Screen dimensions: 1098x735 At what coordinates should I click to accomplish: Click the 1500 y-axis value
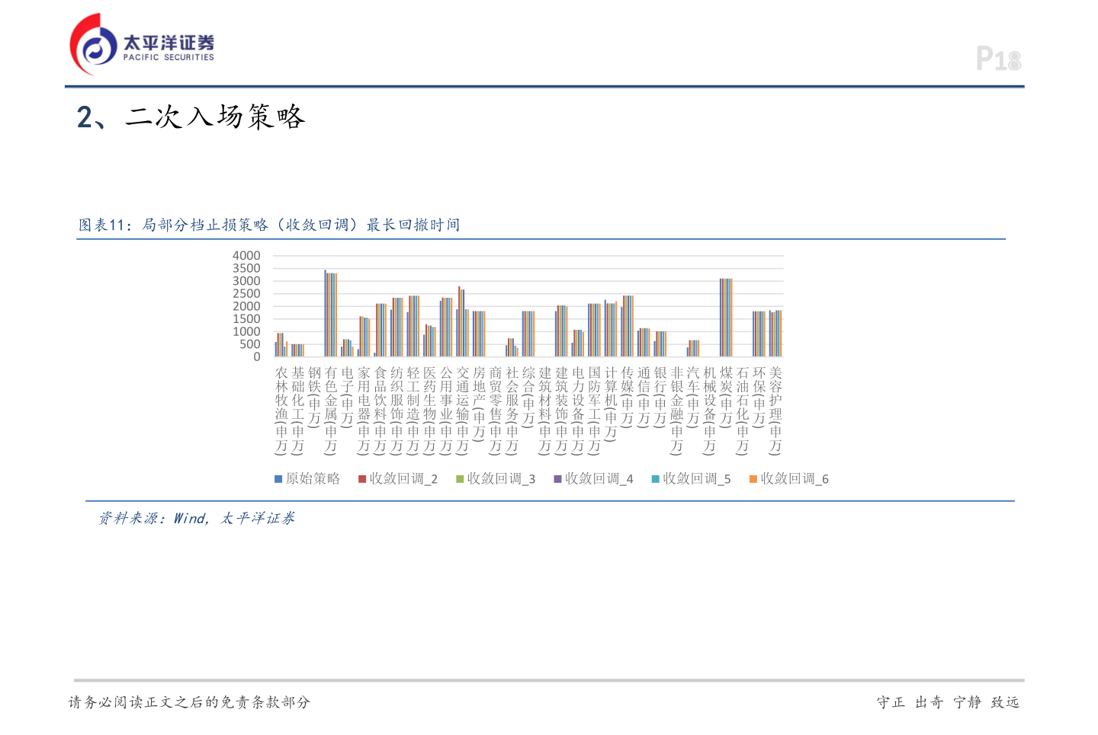coord(246,319)
